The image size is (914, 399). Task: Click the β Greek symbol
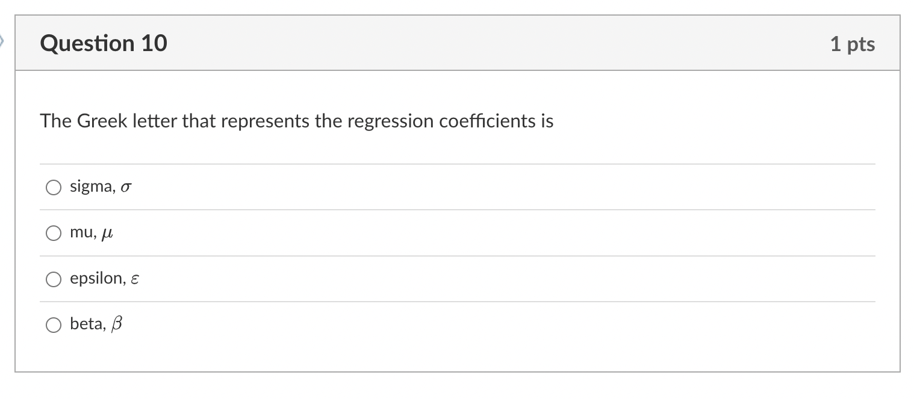(x=117, y=323)
